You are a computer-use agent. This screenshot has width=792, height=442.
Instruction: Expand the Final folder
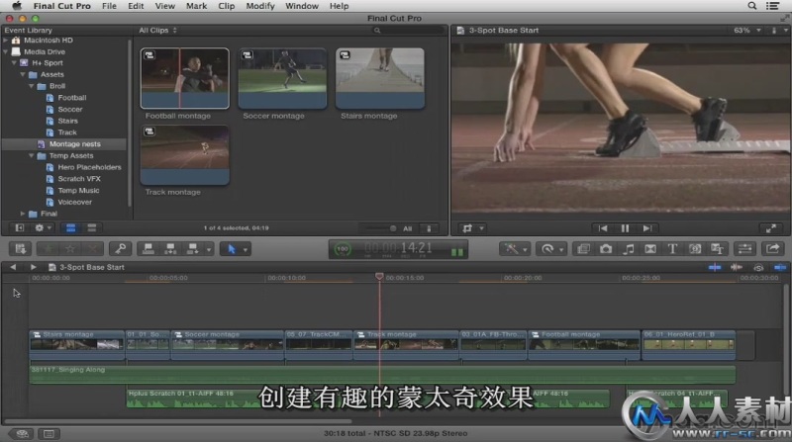22,214
